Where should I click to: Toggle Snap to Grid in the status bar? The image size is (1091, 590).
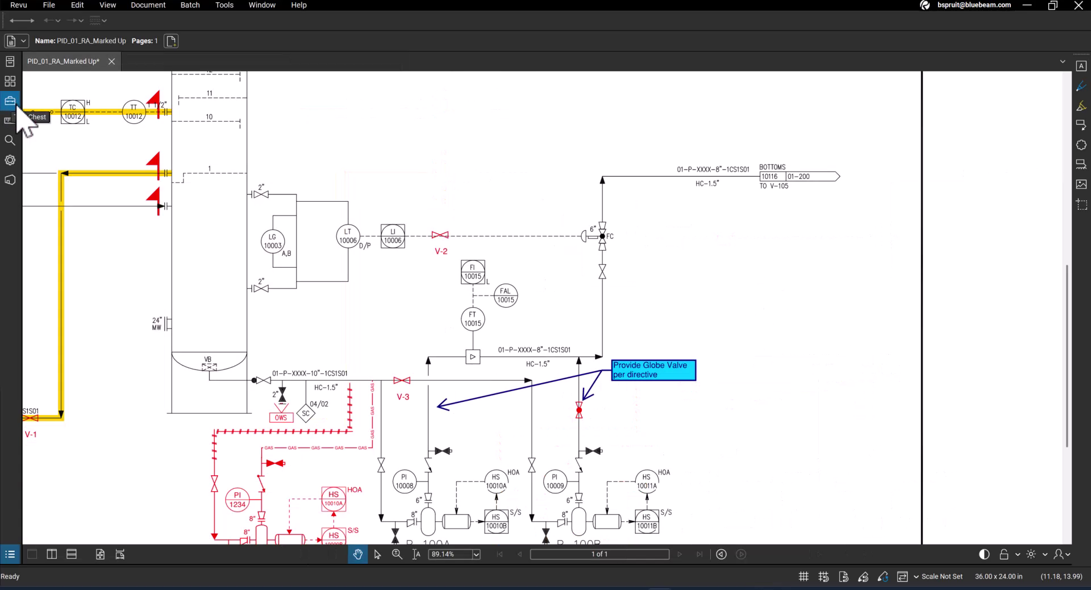[x=823, y=576]
